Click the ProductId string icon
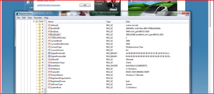 (49, 72)
